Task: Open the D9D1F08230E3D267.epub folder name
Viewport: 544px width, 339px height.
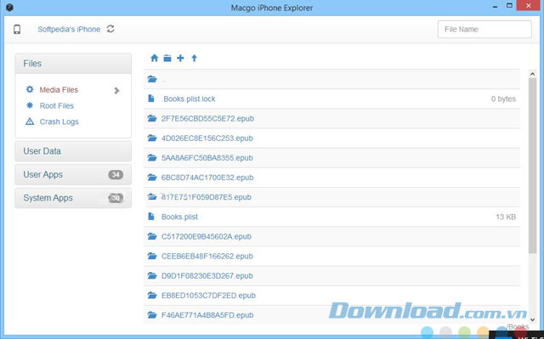Action: (207, 276)
